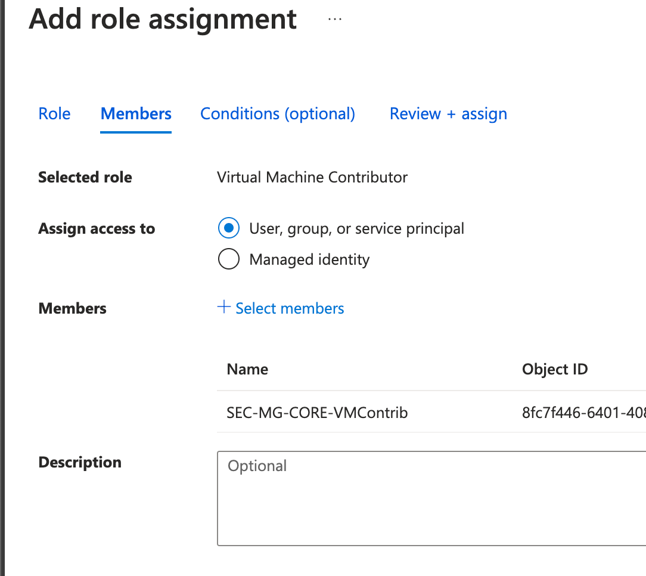Screen dimensions: 646x576
Task: Click the Name column header
Action: (247, 369)
